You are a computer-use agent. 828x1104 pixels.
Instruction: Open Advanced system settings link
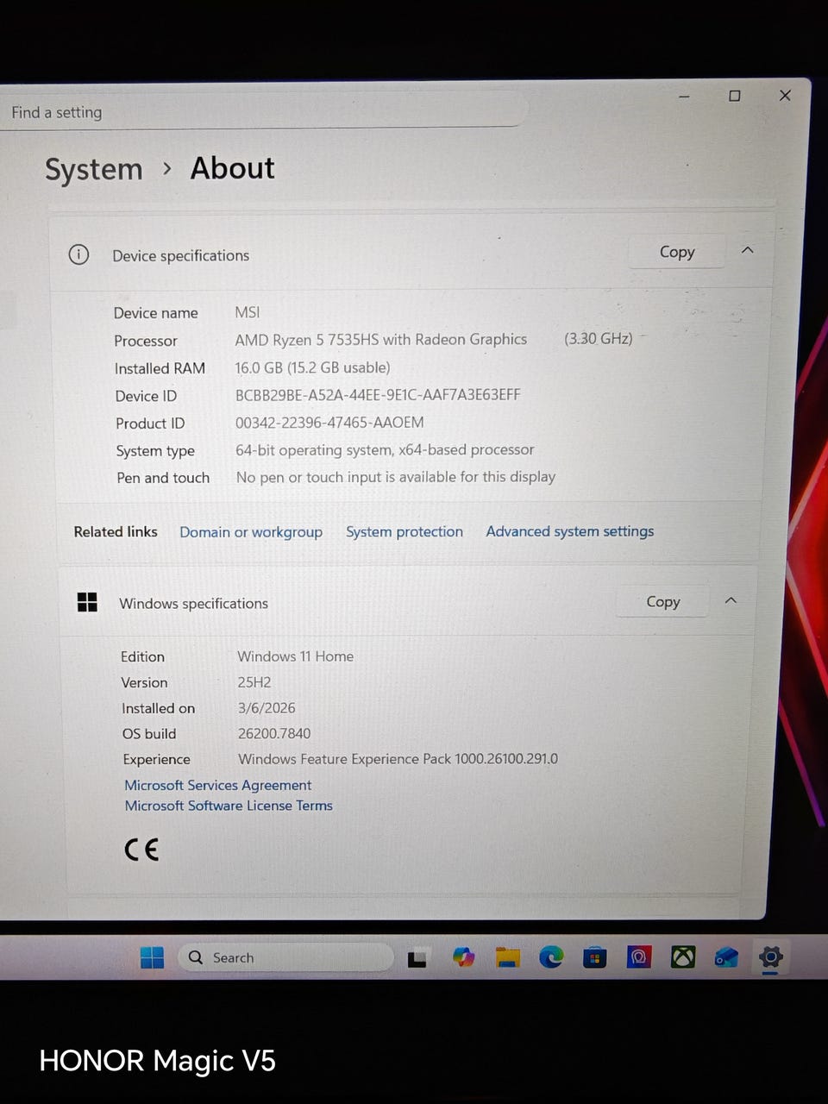coord(570,531)
